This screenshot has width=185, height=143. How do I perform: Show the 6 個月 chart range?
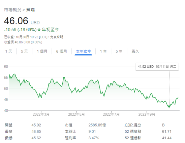coord(62,51)
